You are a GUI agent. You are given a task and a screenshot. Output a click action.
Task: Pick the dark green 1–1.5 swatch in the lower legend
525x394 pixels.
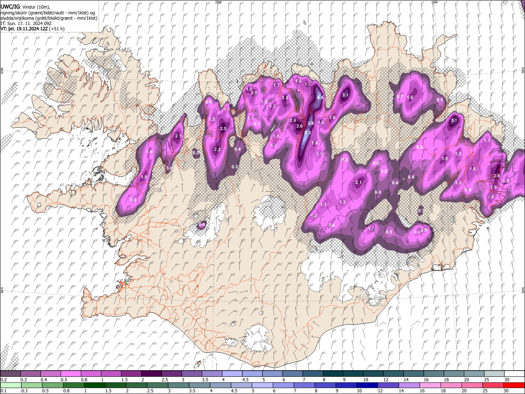pos(94,385)
